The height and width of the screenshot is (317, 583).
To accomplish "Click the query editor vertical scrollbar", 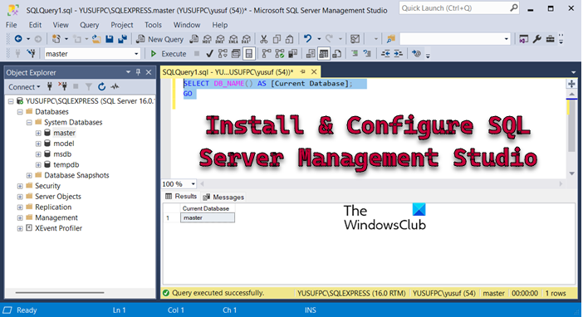I will 571,126.
